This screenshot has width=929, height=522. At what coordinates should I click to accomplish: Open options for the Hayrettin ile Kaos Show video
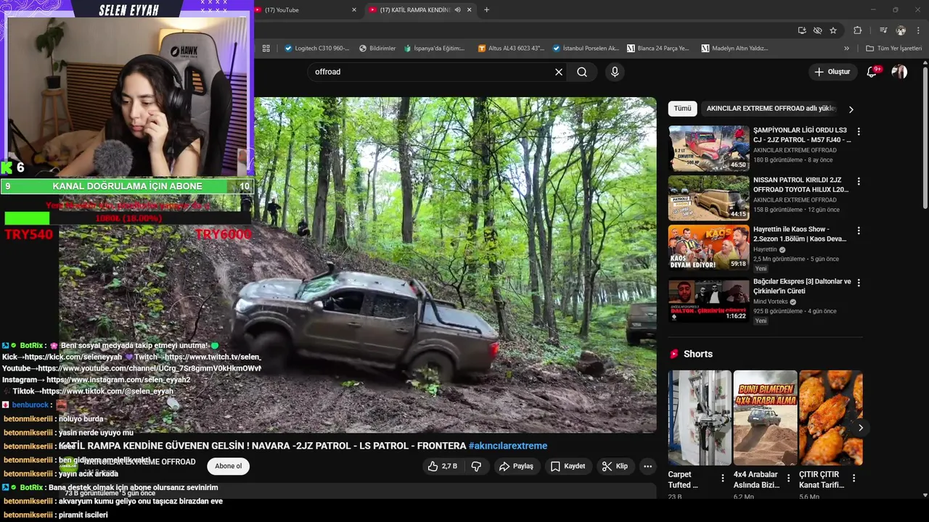(859, 231)
